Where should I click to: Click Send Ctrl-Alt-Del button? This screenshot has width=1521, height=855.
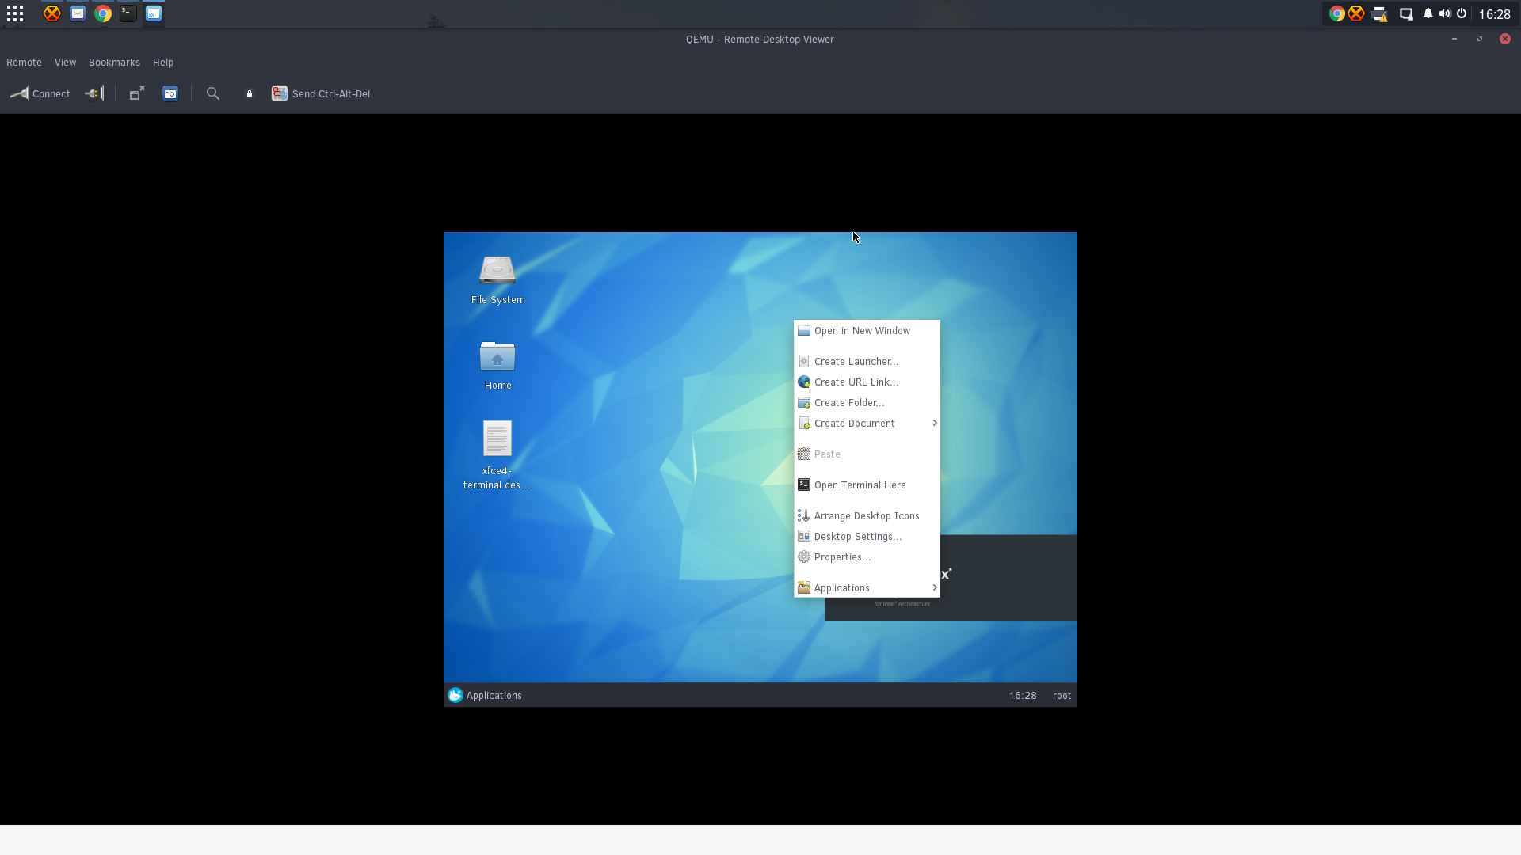pos(321,93)
